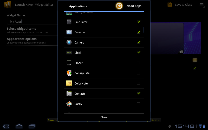Click Save & Close button
This screenshot has width=208, height=130.
(x=180, y=5)
